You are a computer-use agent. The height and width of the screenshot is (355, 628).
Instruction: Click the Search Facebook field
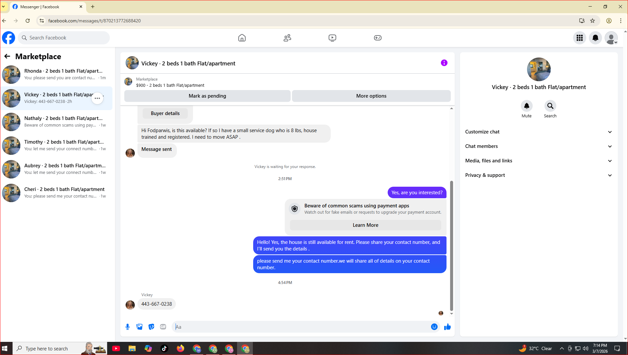click(x=64, y=38)
